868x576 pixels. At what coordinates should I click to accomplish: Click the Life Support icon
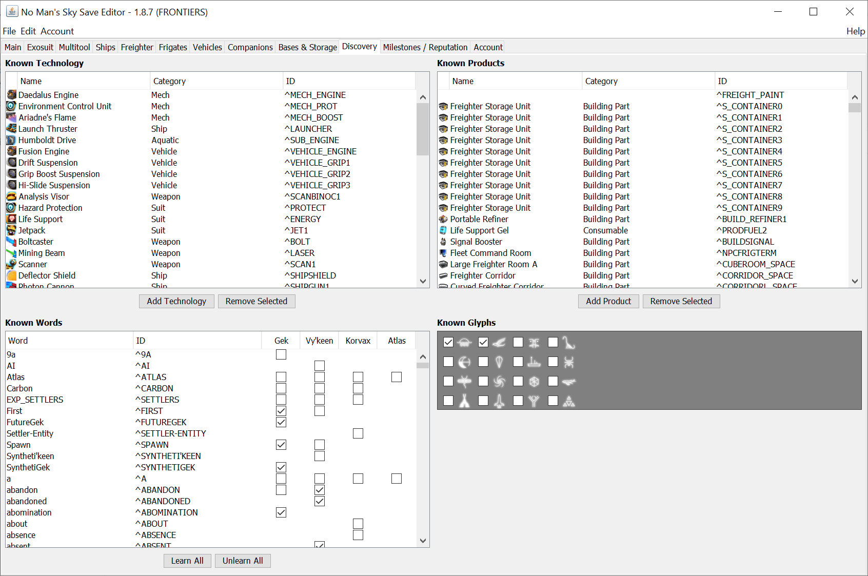12,219
